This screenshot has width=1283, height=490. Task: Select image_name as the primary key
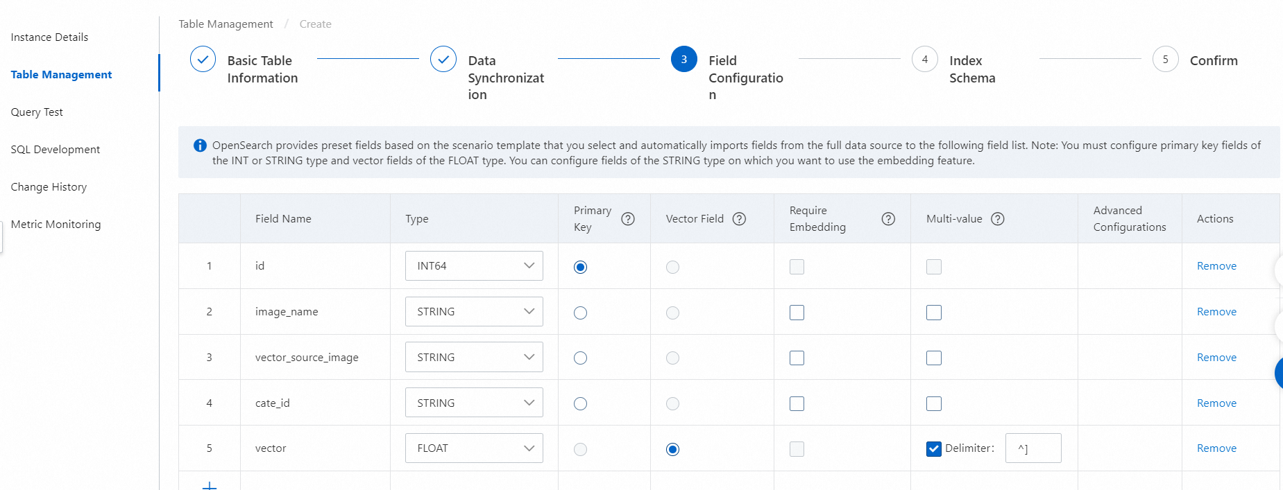[x=581, y=313]
